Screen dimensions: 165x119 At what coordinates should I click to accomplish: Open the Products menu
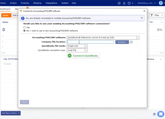click(x=25, y=3)
